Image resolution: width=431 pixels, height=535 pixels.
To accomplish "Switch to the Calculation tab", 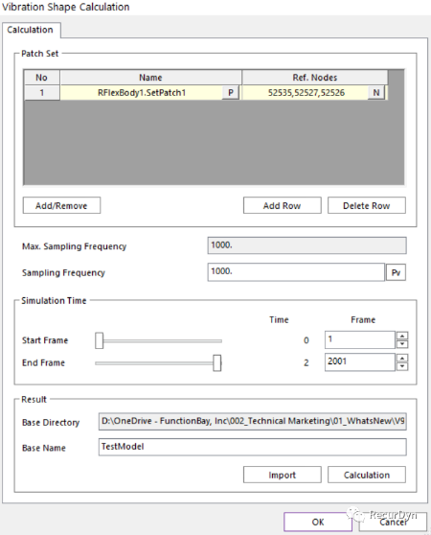I will [x=31, y=30].
